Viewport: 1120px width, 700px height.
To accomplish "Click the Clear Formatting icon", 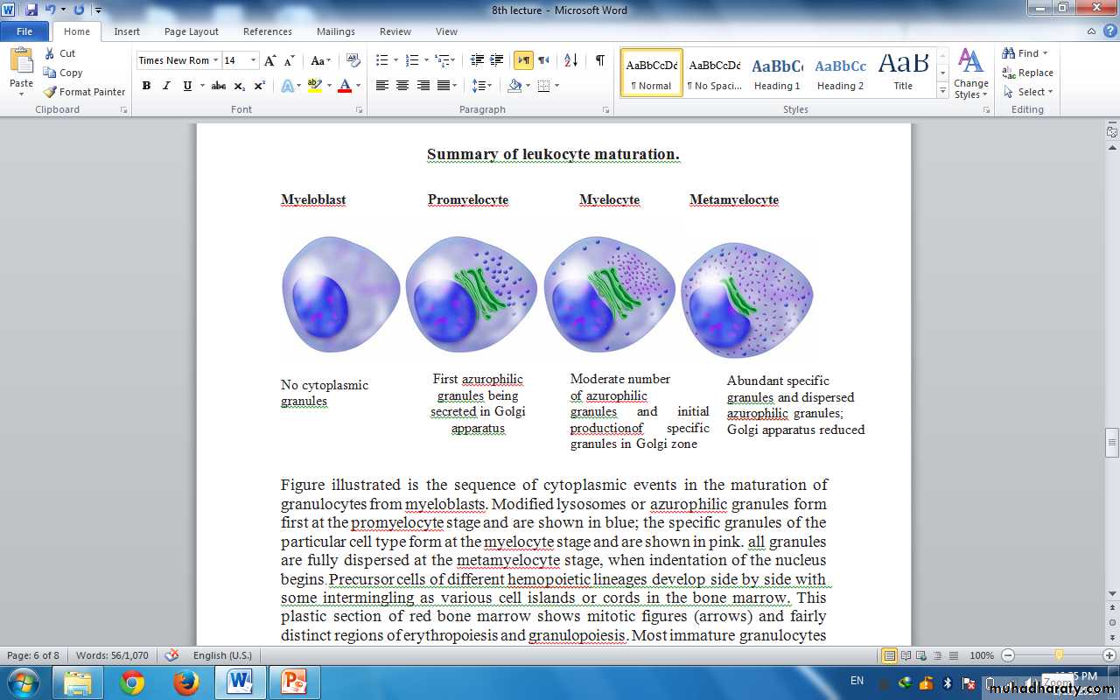I will click(x=353, y=60).
